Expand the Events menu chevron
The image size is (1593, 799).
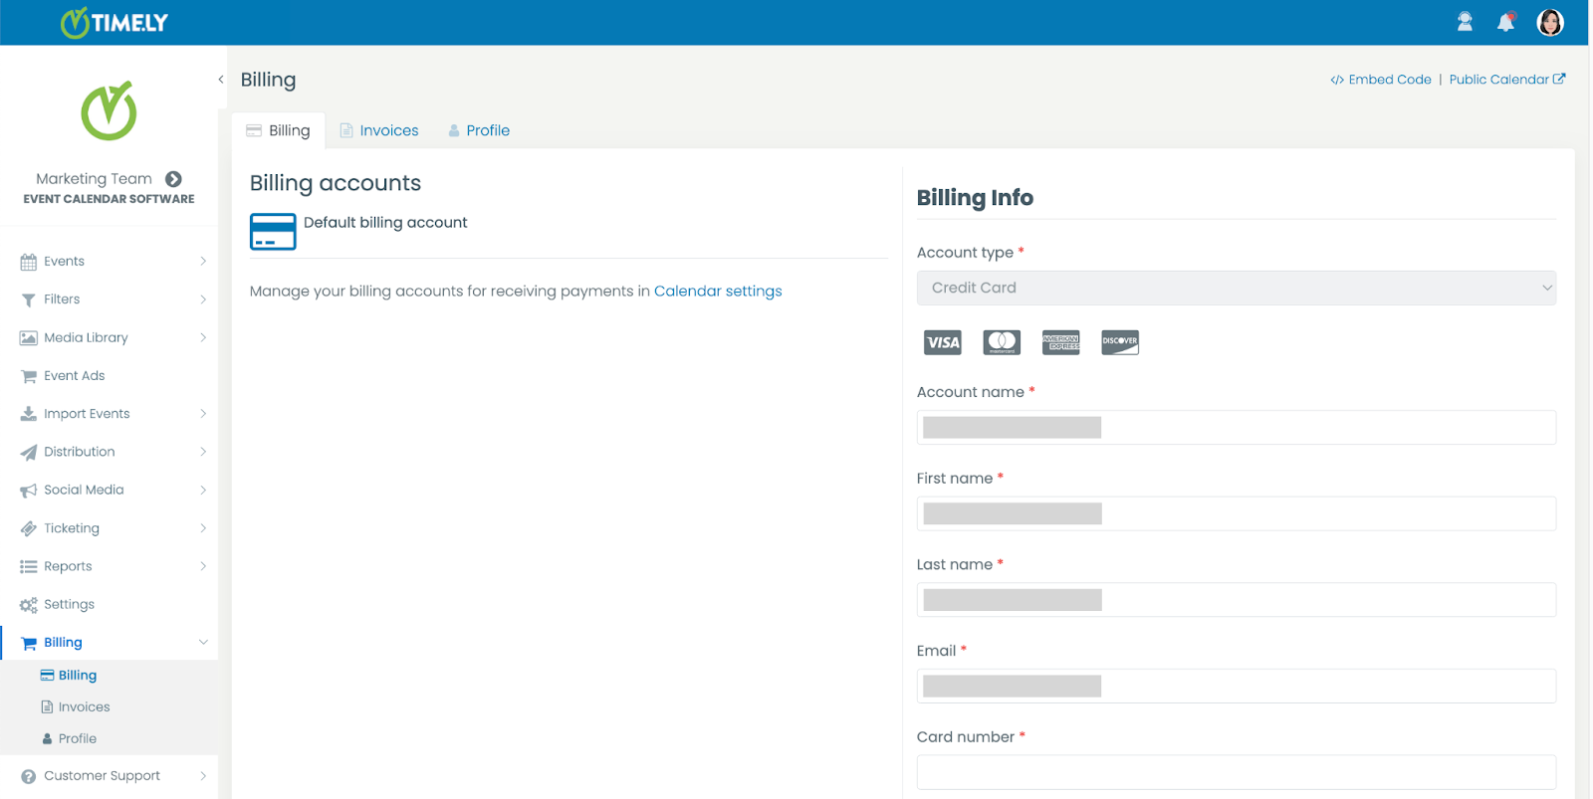click(x=203, y=262)
